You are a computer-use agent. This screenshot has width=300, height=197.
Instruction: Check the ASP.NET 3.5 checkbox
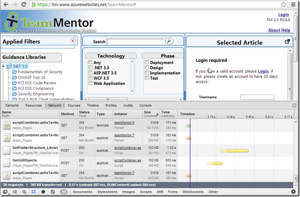click(x=90, y=73)
